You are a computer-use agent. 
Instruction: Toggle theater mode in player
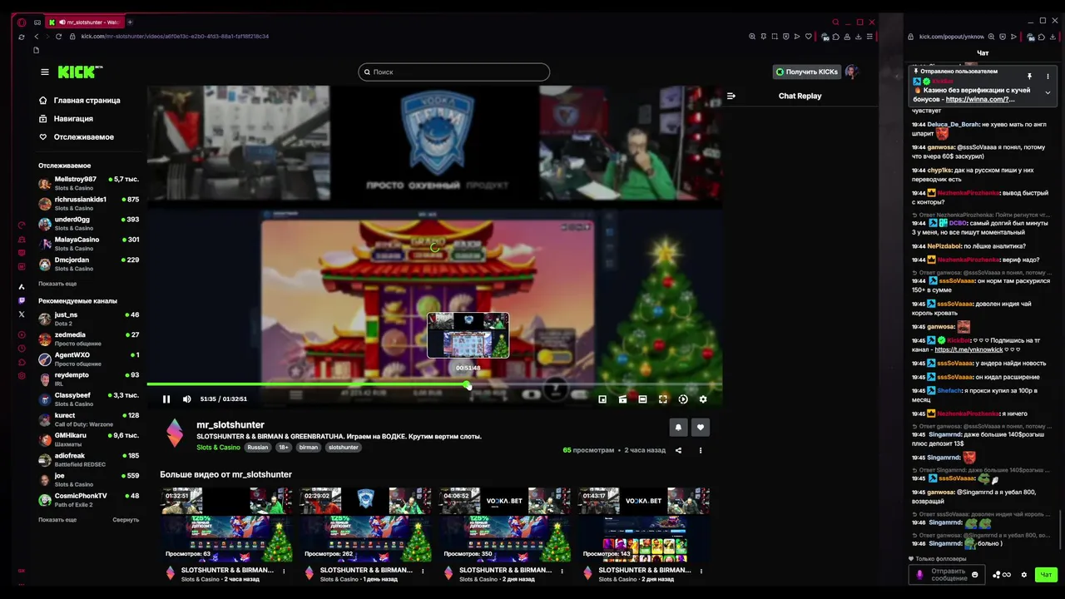(x=642, y=399)
